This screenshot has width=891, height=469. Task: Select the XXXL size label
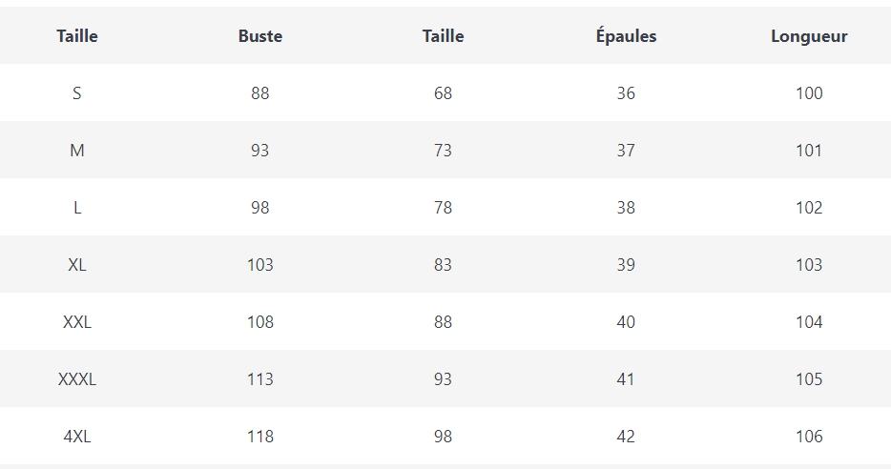tap(77, 379)
